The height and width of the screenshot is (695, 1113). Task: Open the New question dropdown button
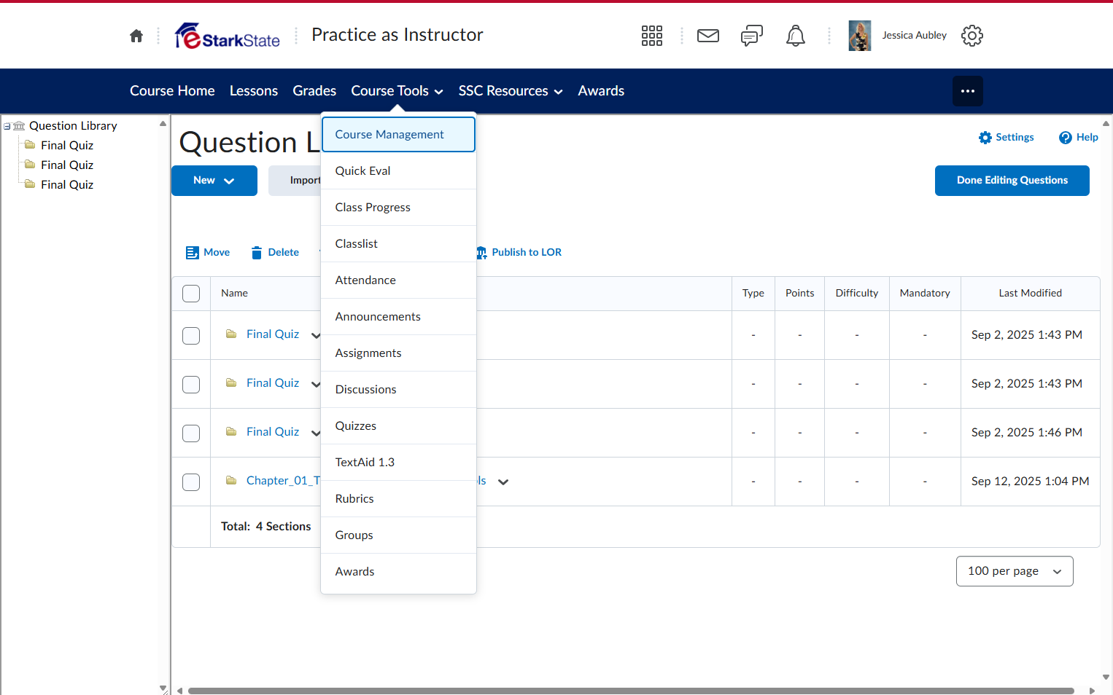[x=214, y=181]
